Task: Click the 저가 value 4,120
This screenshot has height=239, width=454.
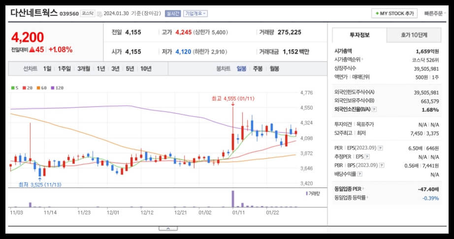Action: (183, 52)
